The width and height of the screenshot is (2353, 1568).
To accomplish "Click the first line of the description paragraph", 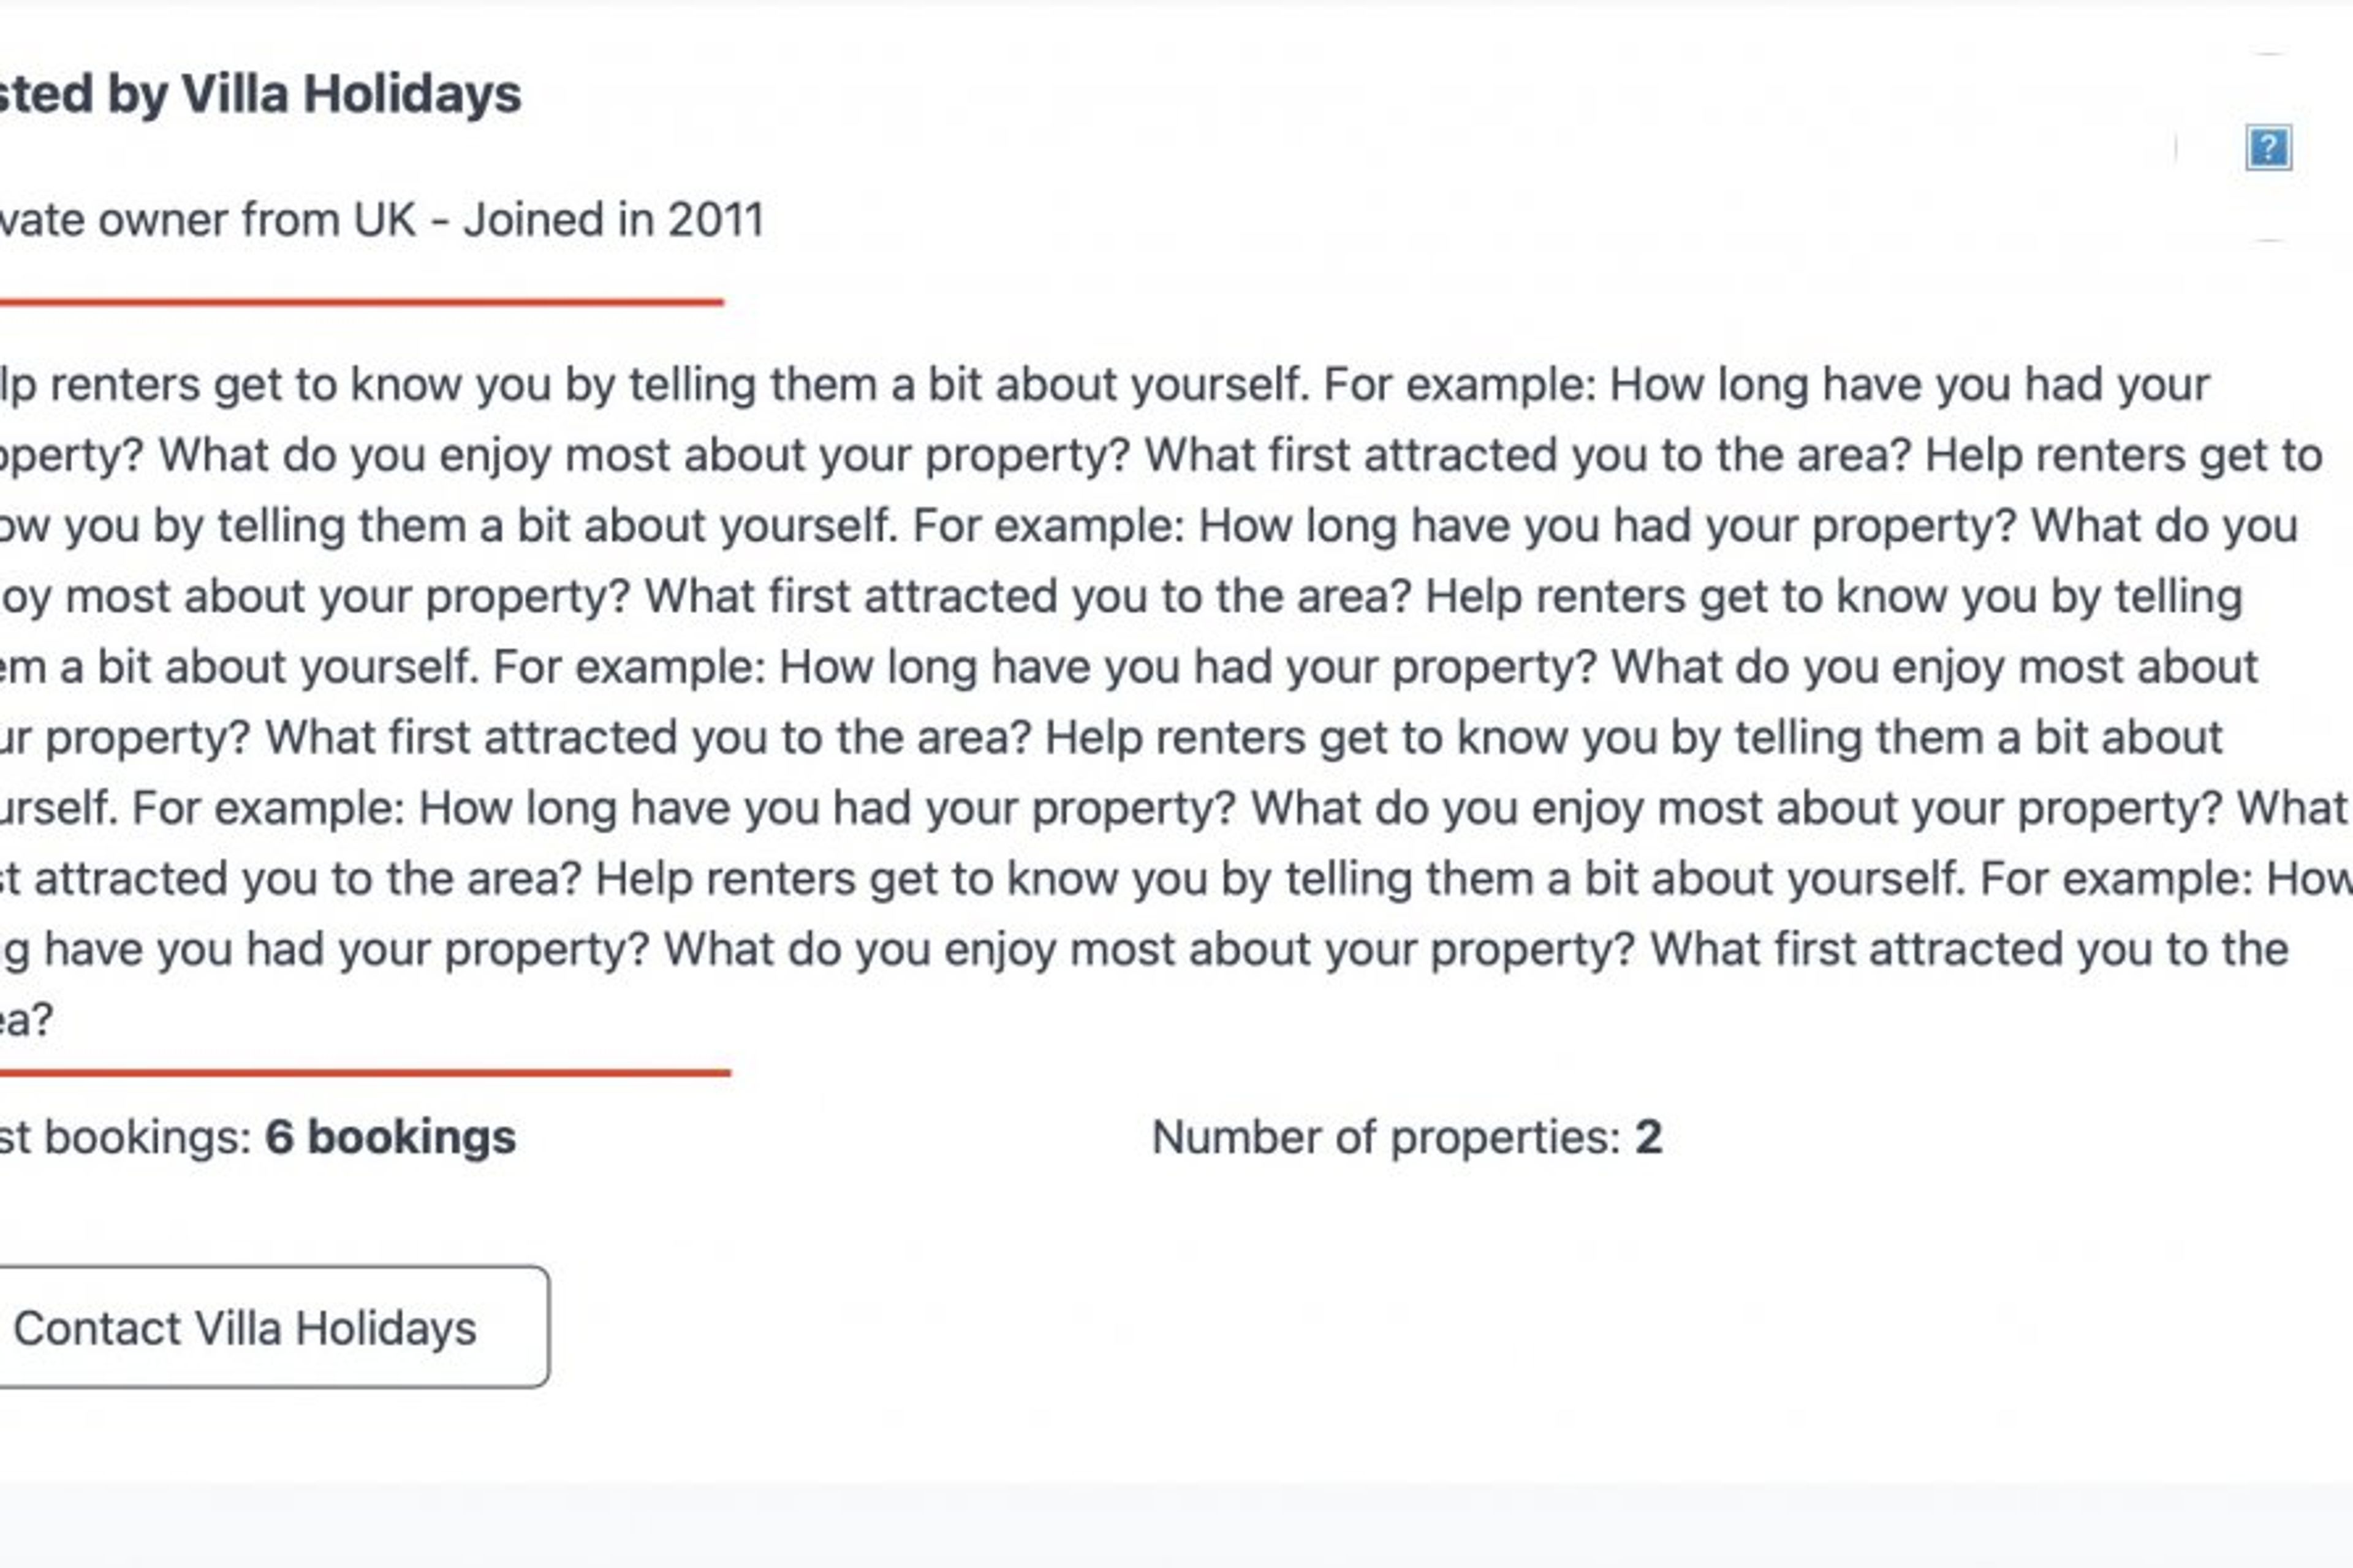I will 1100,385.
